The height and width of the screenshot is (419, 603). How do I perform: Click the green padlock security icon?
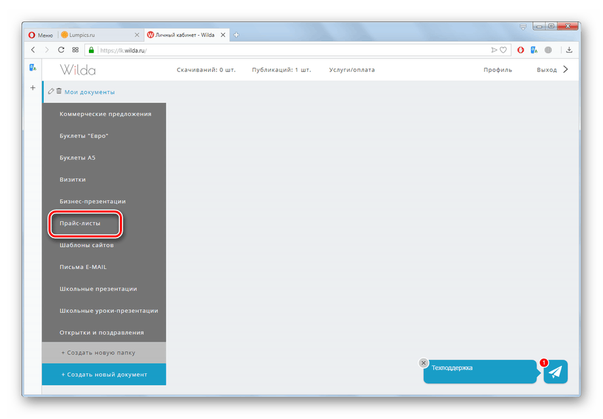(x=91, y=50)
